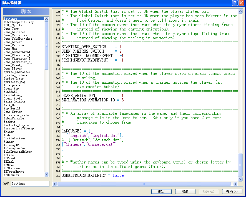Click script list scroll up arrow

46,19
